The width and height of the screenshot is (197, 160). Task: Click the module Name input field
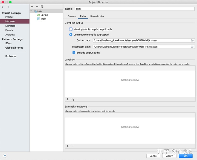pos(135,9)
